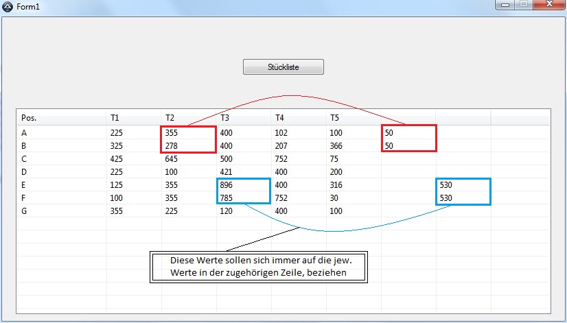
Task: Click the Form1 application icon in title bar
Action: (8, 5)
